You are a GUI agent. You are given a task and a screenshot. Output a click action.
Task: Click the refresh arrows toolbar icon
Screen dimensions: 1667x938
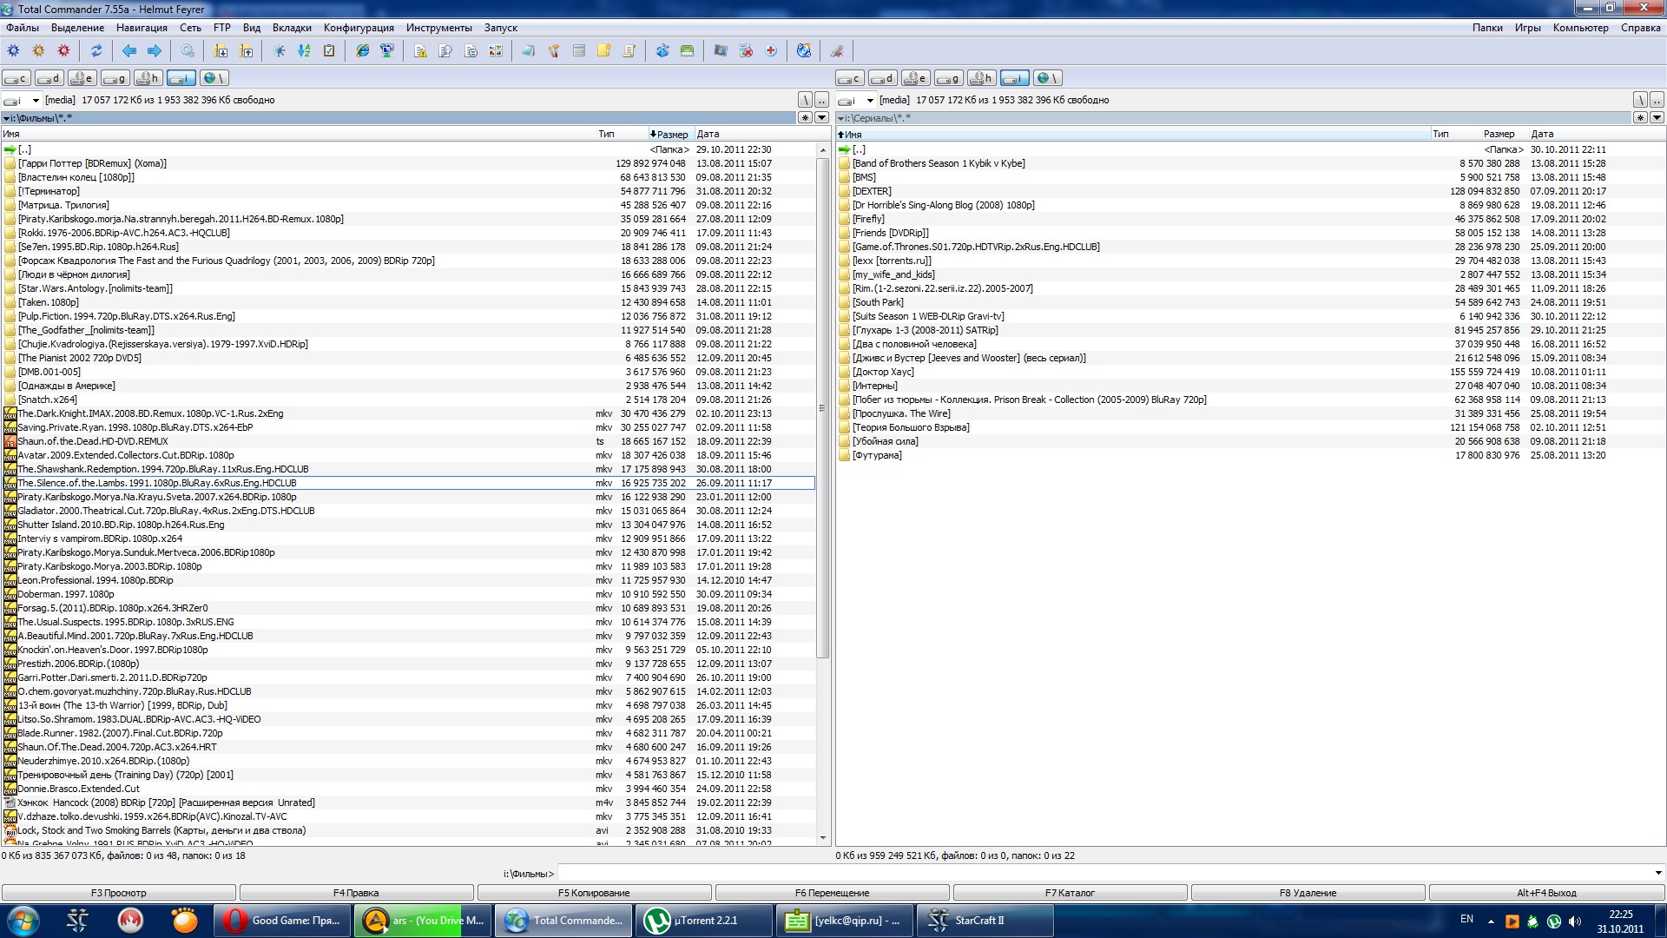[x=96, y=51]
